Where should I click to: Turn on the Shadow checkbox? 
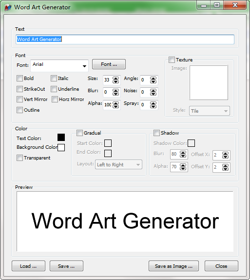tap(156, 133)
